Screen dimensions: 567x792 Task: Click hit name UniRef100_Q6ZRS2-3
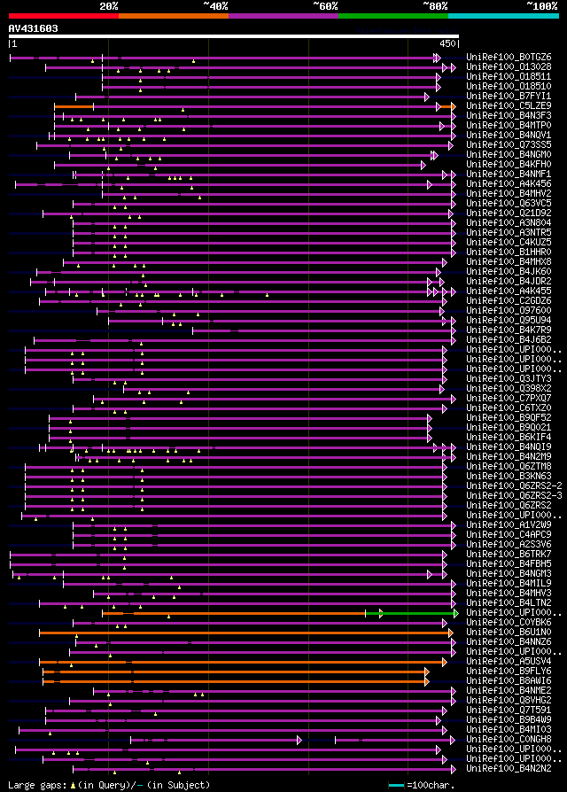[x=514, y=496]
